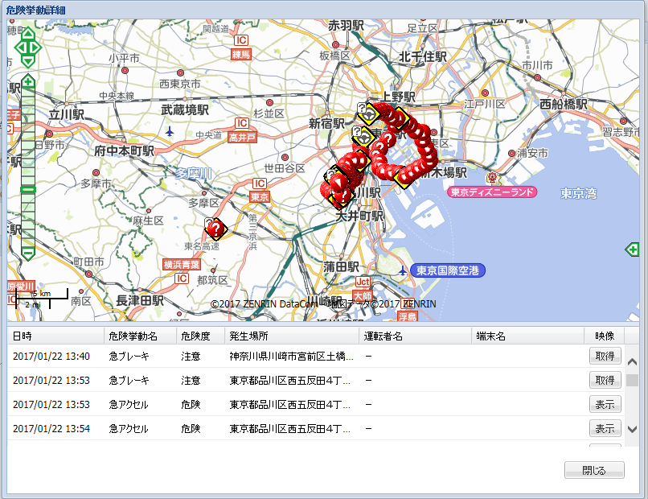Click the steering-wheel marker right of 新宿駅
The image size is (648, 499).
(362, 136)
